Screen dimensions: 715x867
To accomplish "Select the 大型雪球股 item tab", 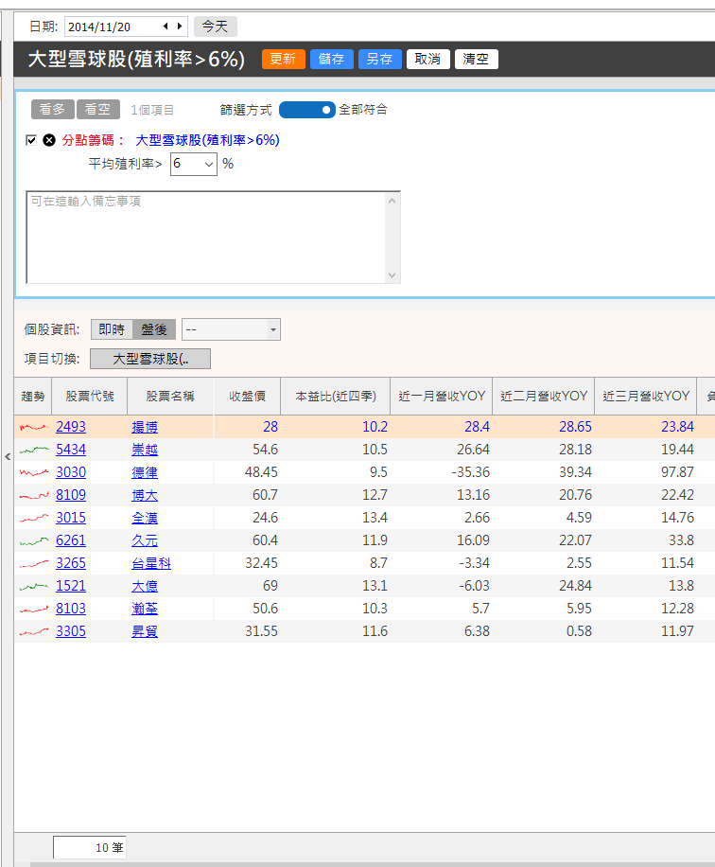I will 150,359.
